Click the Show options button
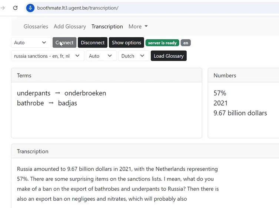Image resolution: width=279 pixels, height=208 pixels. [126, 43]
